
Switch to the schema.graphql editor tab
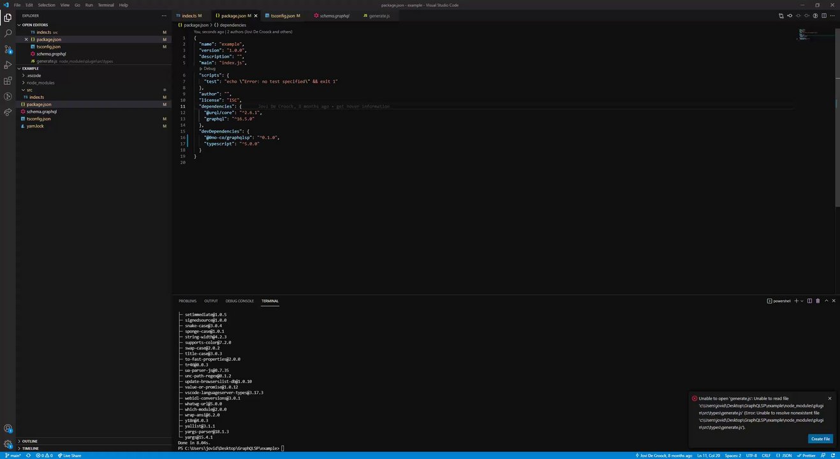click(x=334, y=15)
